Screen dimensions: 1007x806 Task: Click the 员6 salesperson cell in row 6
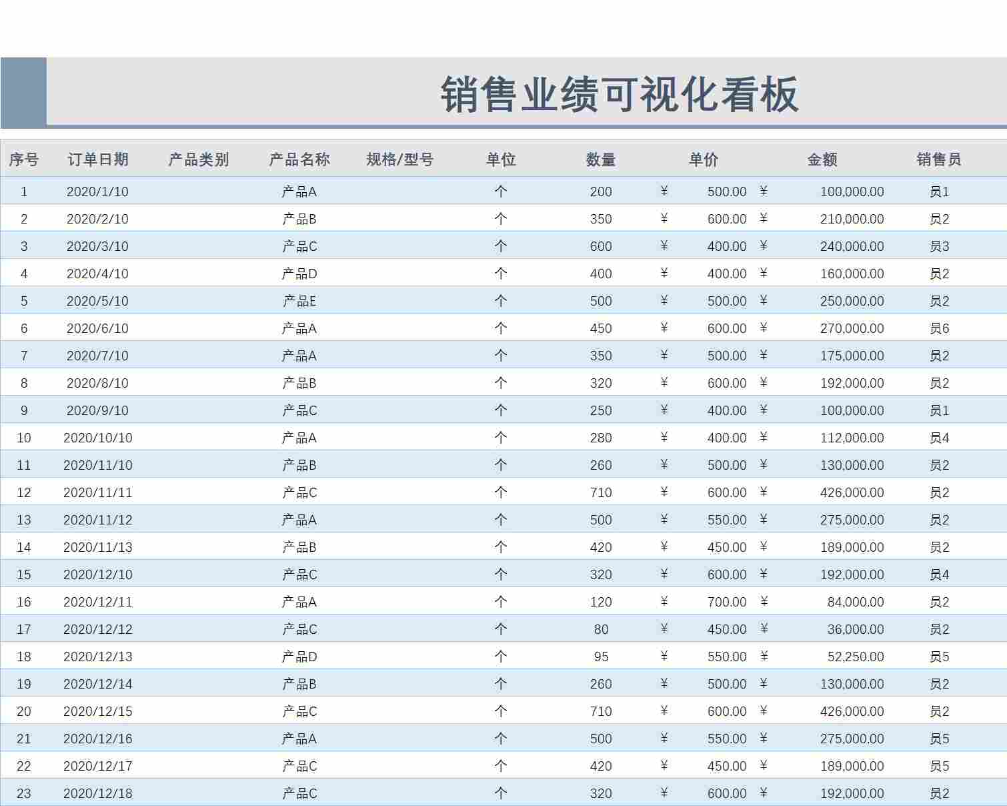(939, 328)
